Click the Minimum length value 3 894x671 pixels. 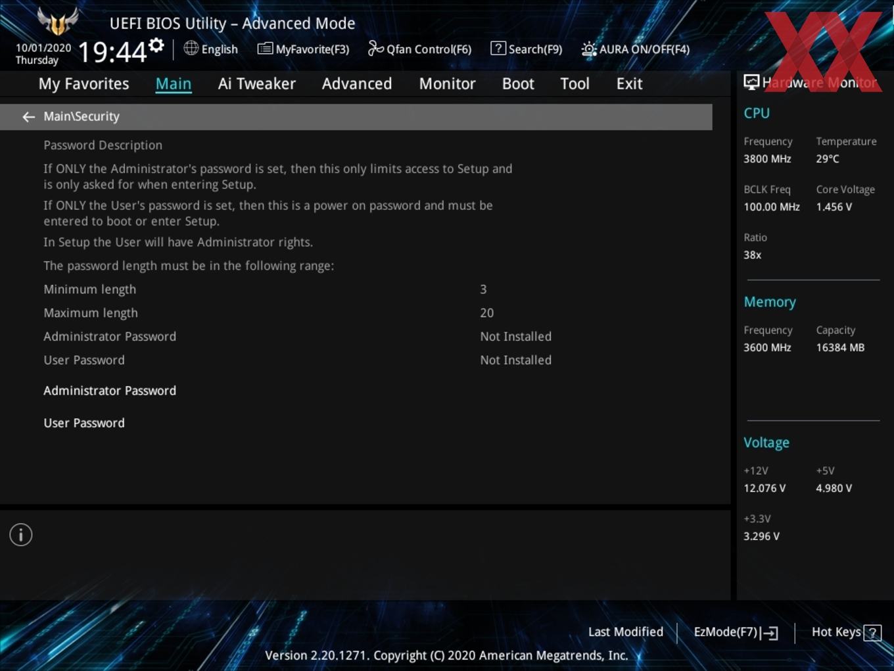(x=483, y=289)
